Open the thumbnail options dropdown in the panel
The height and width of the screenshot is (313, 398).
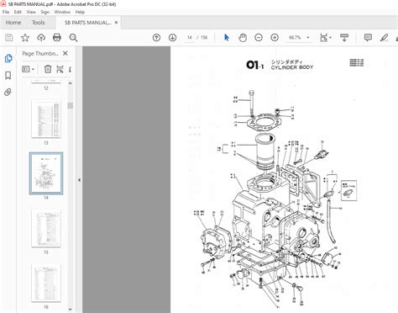[29, 69]
